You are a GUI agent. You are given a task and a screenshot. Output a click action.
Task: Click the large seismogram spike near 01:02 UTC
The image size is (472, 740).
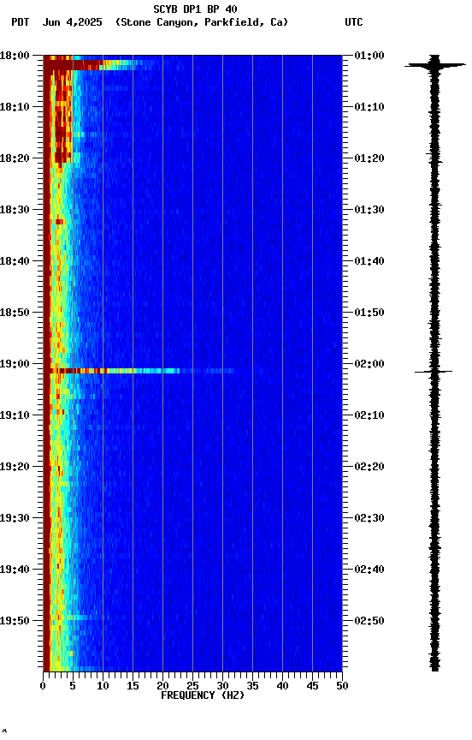(x=434, y=64)
